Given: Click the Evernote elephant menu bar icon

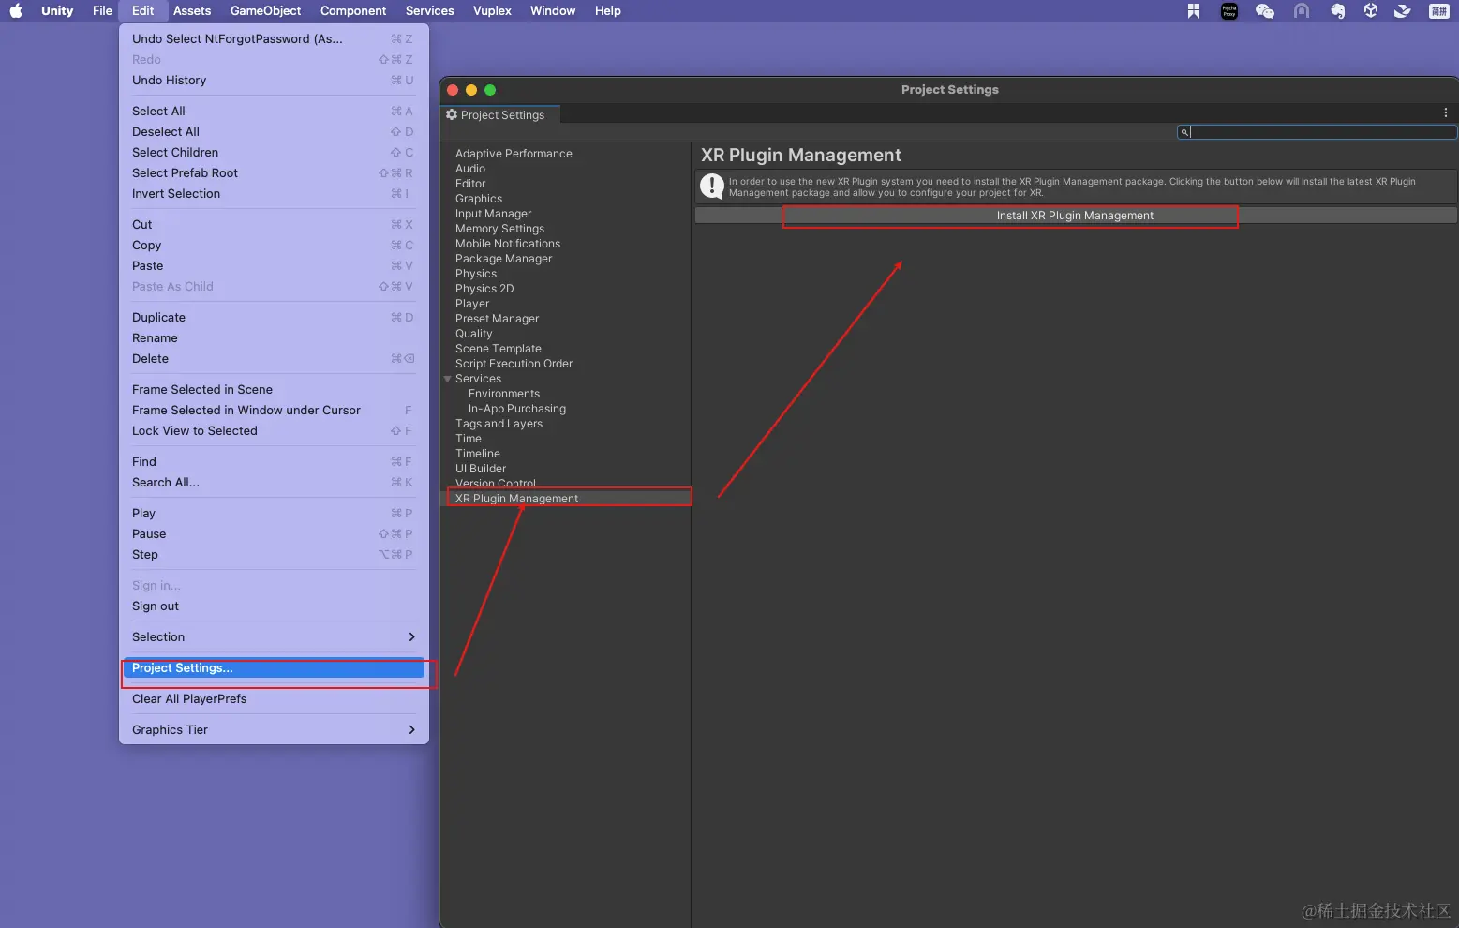Looking at the screenshot, I should 1337,11.
